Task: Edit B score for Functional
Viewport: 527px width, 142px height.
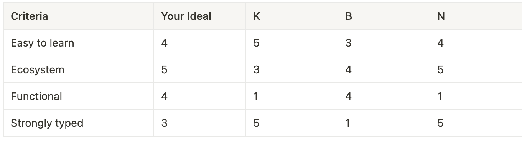Action: click(x=384, y=97)
